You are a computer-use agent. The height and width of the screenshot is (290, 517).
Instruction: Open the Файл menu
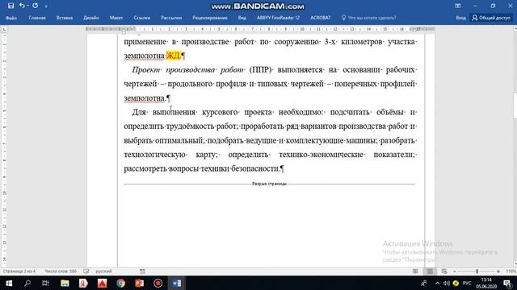click(11, 18)
